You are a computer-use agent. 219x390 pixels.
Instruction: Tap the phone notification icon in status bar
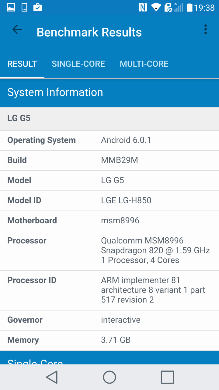click(x=24, y=7)
